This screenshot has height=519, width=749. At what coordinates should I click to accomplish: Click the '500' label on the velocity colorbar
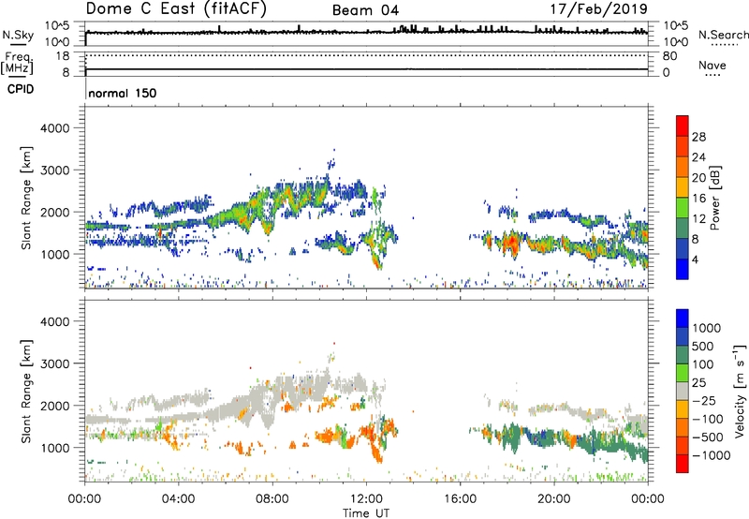pyautogui.click(x=704, y=347)
